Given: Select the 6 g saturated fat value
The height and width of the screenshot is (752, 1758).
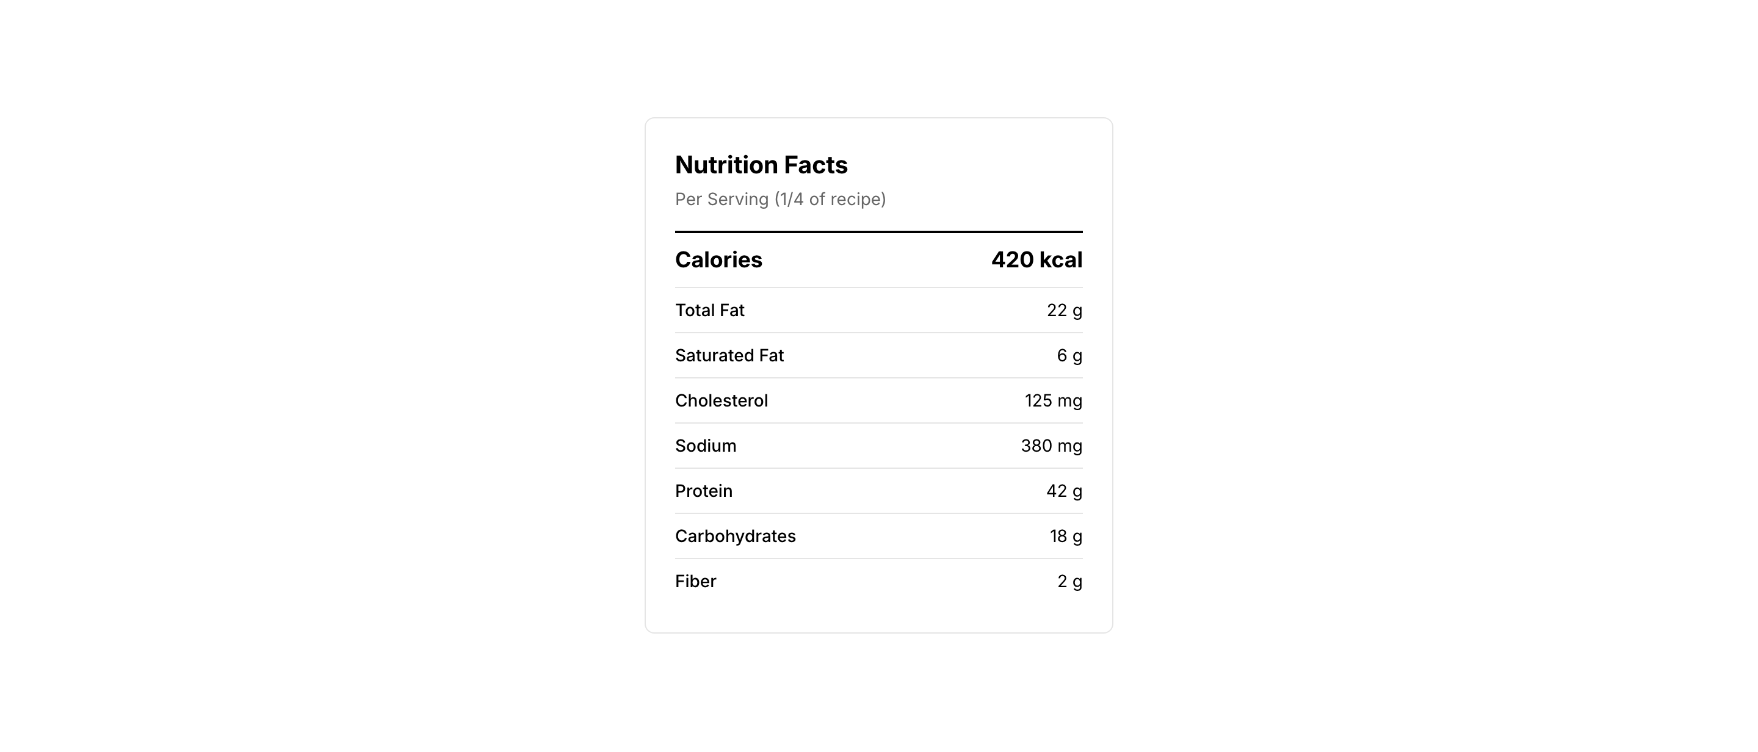Looking at the screenshot, I should (x=1069, y=355).
